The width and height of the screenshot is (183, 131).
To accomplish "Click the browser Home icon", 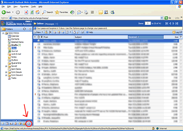I will pyautogui.click(x=38, y=12).
